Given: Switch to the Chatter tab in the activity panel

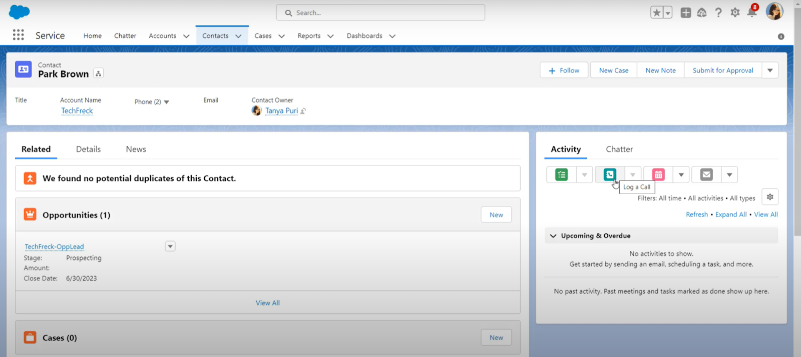Looking at the screenshot, I should pyautogui.click(x=619, y=149).
